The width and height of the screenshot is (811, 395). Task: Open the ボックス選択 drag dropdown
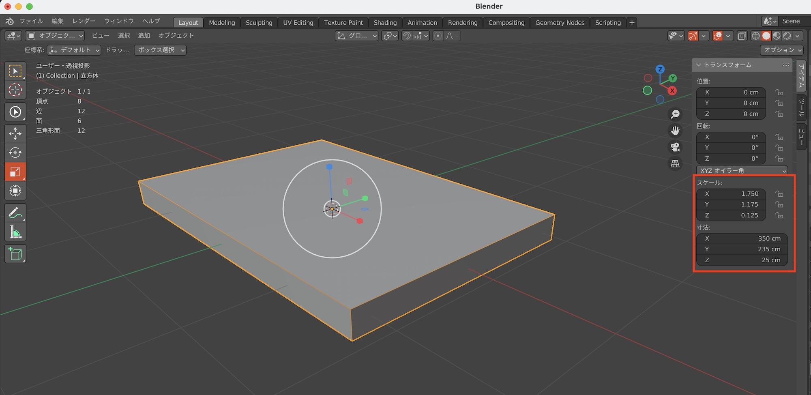click(x=161, y=50)
